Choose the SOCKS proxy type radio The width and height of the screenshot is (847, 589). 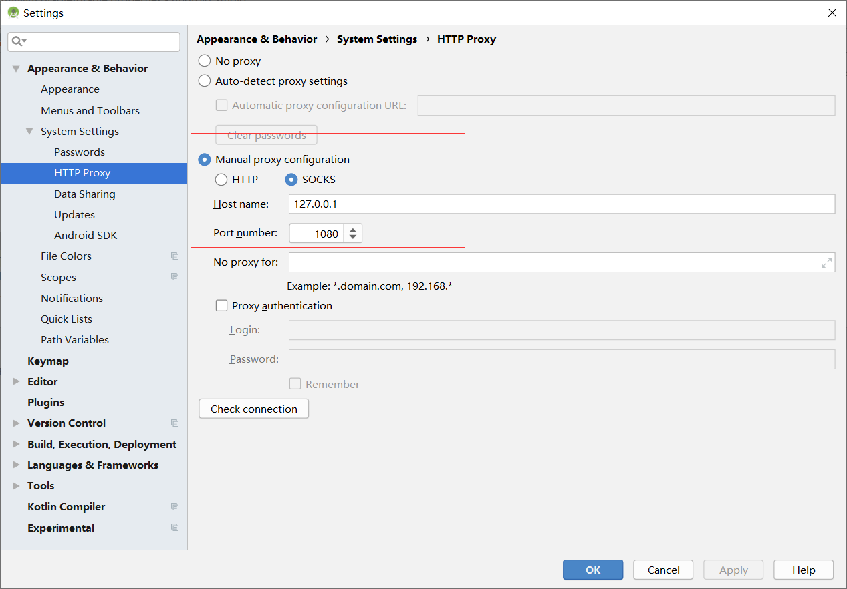click(291, 179)
